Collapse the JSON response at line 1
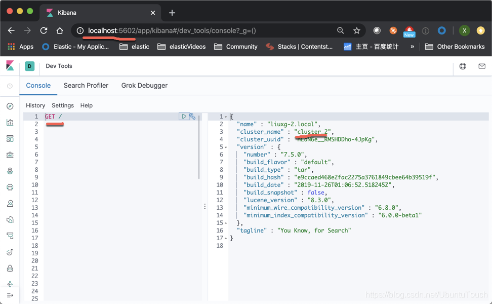This screenshot has height=304, width=492. click(225, 117)
